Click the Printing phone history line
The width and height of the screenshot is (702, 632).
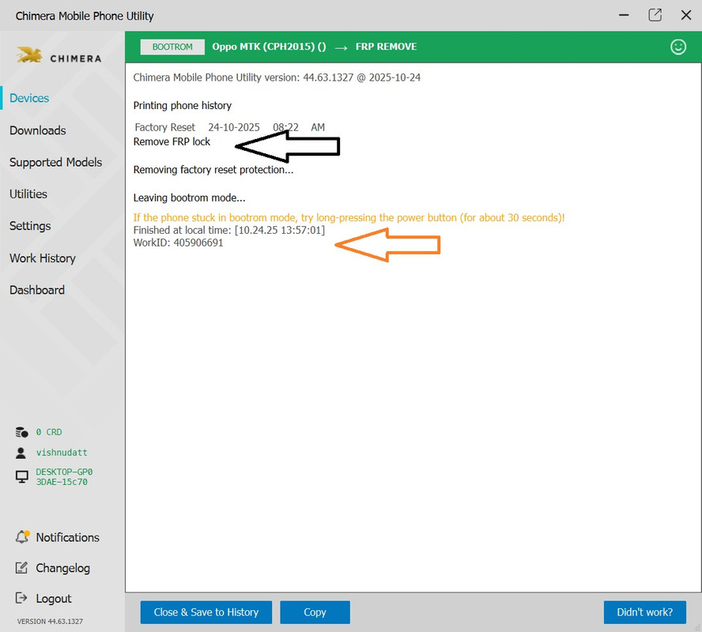[x=183, y=106]
